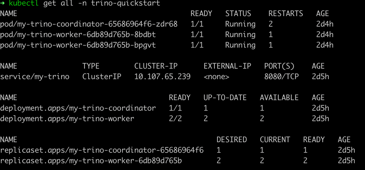
Task: Click the ClusterIP service type text
Action: pyautogui.click(x=102, y=77)
